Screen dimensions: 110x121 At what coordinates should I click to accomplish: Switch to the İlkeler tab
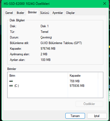tap(20, 13)
